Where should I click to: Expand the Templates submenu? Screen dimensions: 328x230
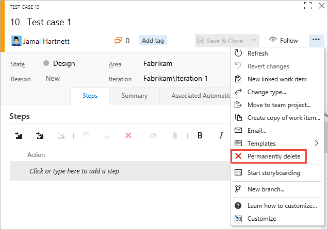point(277,143)
